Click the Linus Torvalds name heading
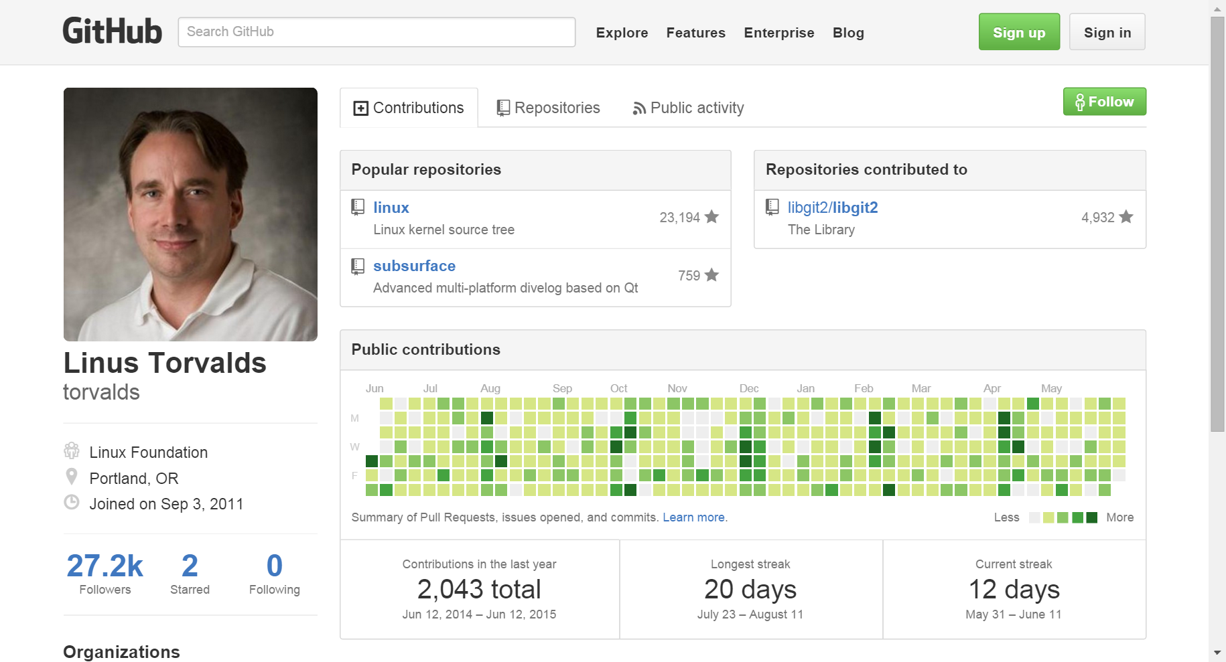 [x=165, y=363]
